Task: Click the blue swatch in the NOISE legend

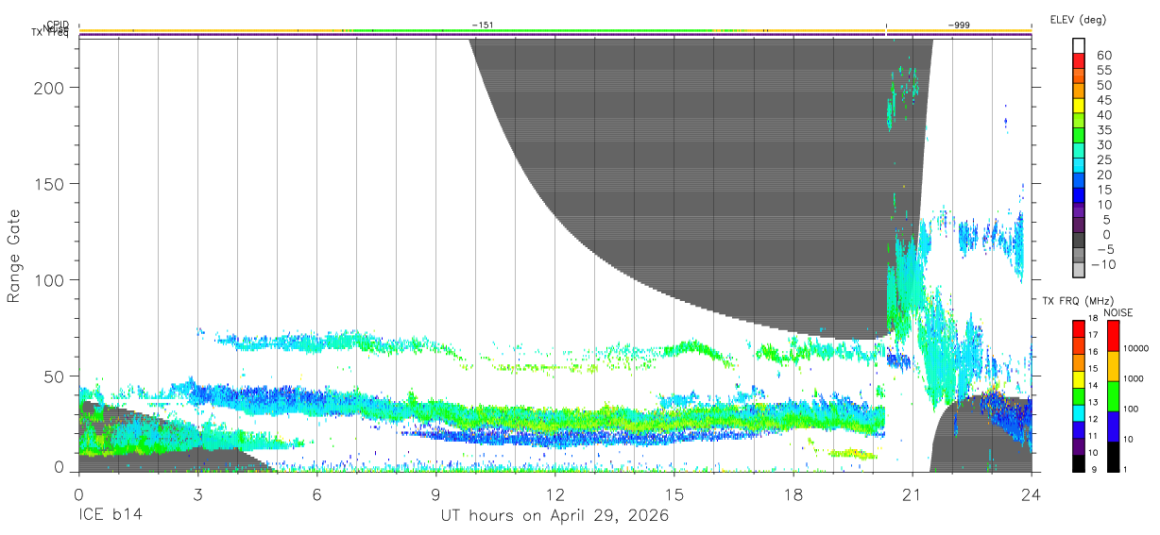Action: [x=1113, y=426]
